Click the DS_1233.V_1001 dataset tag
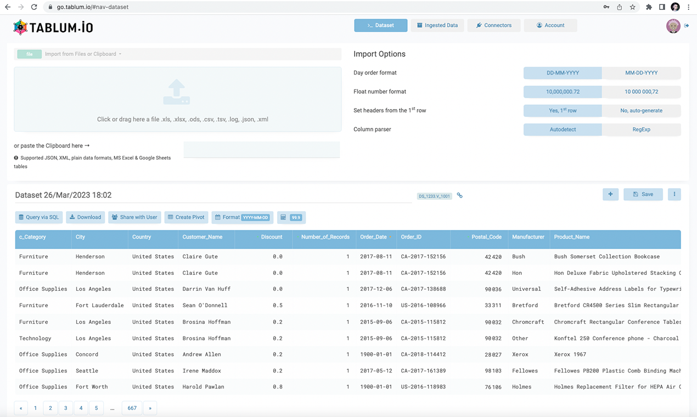This screenshot has width=697, height=417. point(435,196)
